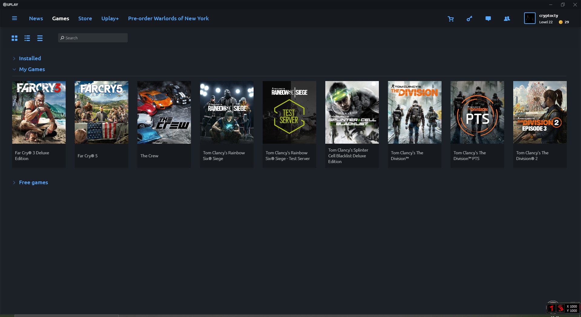581x317 pixels.
Task: Open the hamburger menu icon
Action: pyautogui.click(x=14, y=18)
